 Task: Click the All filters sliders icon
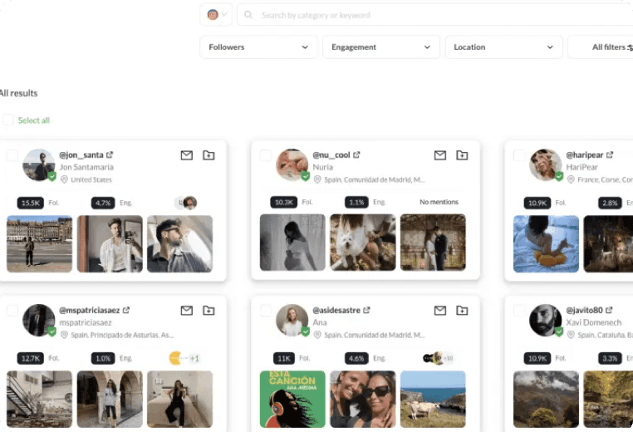[630, 47]
